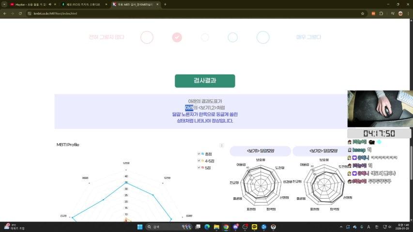Click the 전혀 그렇지 않다 label
The width and height of the screenshot is (413, 232).
(106, 37)
